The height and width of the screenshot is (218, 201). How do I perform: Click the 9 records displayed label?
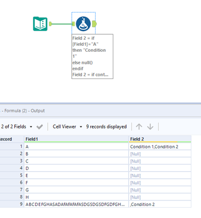pos(106,126)
